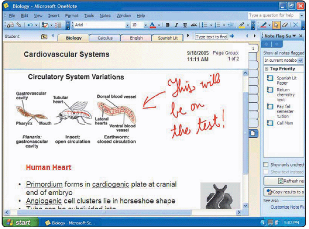Select the red Pen tool
Image resolution: width=309 pixels, height=229 pixels.
coord(264,25)
